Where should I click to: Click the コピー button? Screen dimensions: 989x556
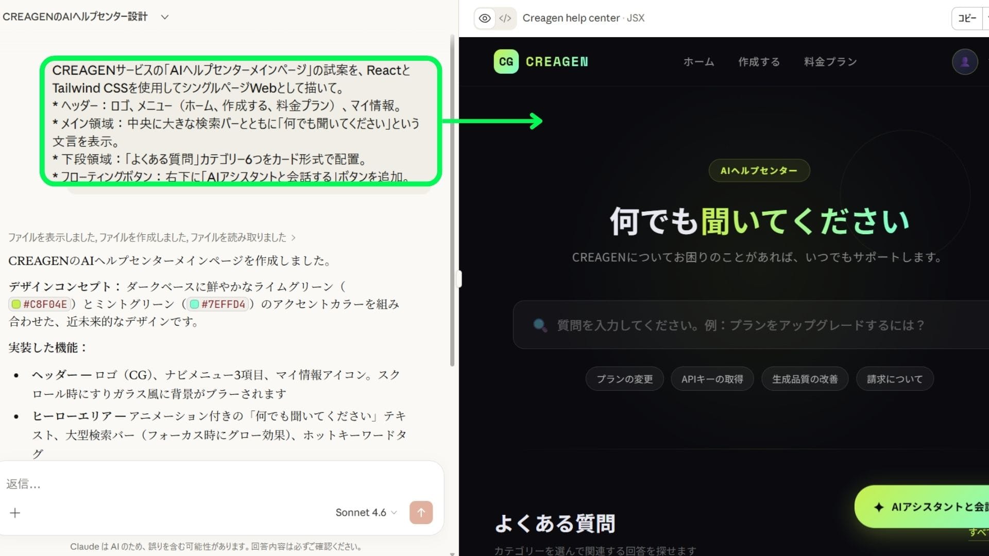click(x=967, y=19)
